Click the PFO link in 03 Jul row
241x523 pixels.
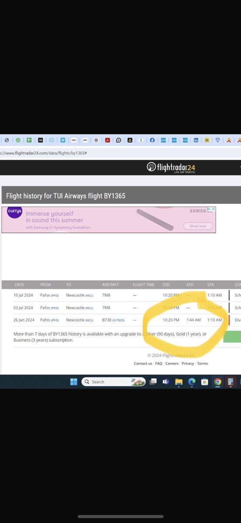click(55, 308)
